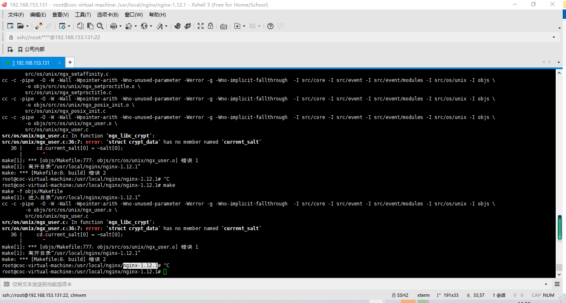This screenshot has height=303, width=566.
Task: Expand the New tab icon dropdown arrow
Action: [x=244, y=26]
